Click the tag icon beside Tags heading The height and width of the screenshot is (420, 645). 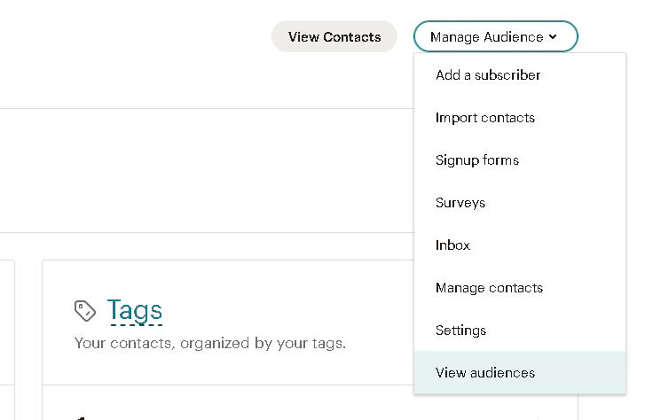coord(85,311)
